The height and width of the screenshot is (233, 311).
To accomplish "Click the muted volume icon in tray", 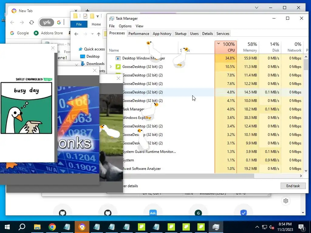I will [x=272, y=227].
